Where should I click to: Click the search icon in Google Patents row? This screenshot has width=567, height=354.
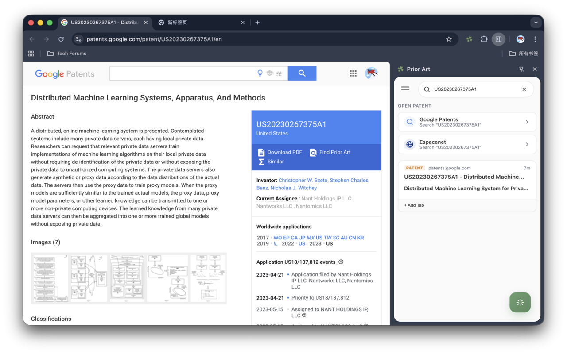(x=410, y=122)
